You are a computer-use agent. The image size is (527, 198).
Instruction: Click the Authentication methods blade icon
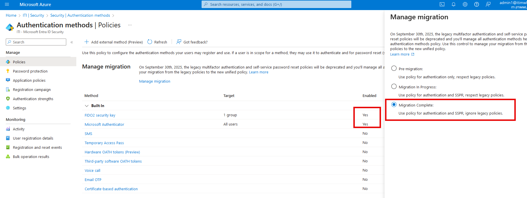10,27
